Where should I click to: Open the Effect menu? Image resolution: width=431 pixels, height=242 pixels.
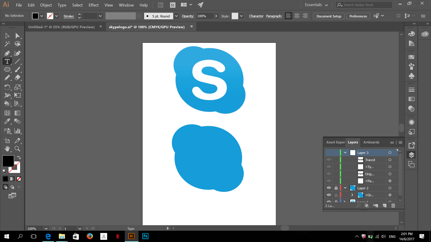(x=93, y=5)
